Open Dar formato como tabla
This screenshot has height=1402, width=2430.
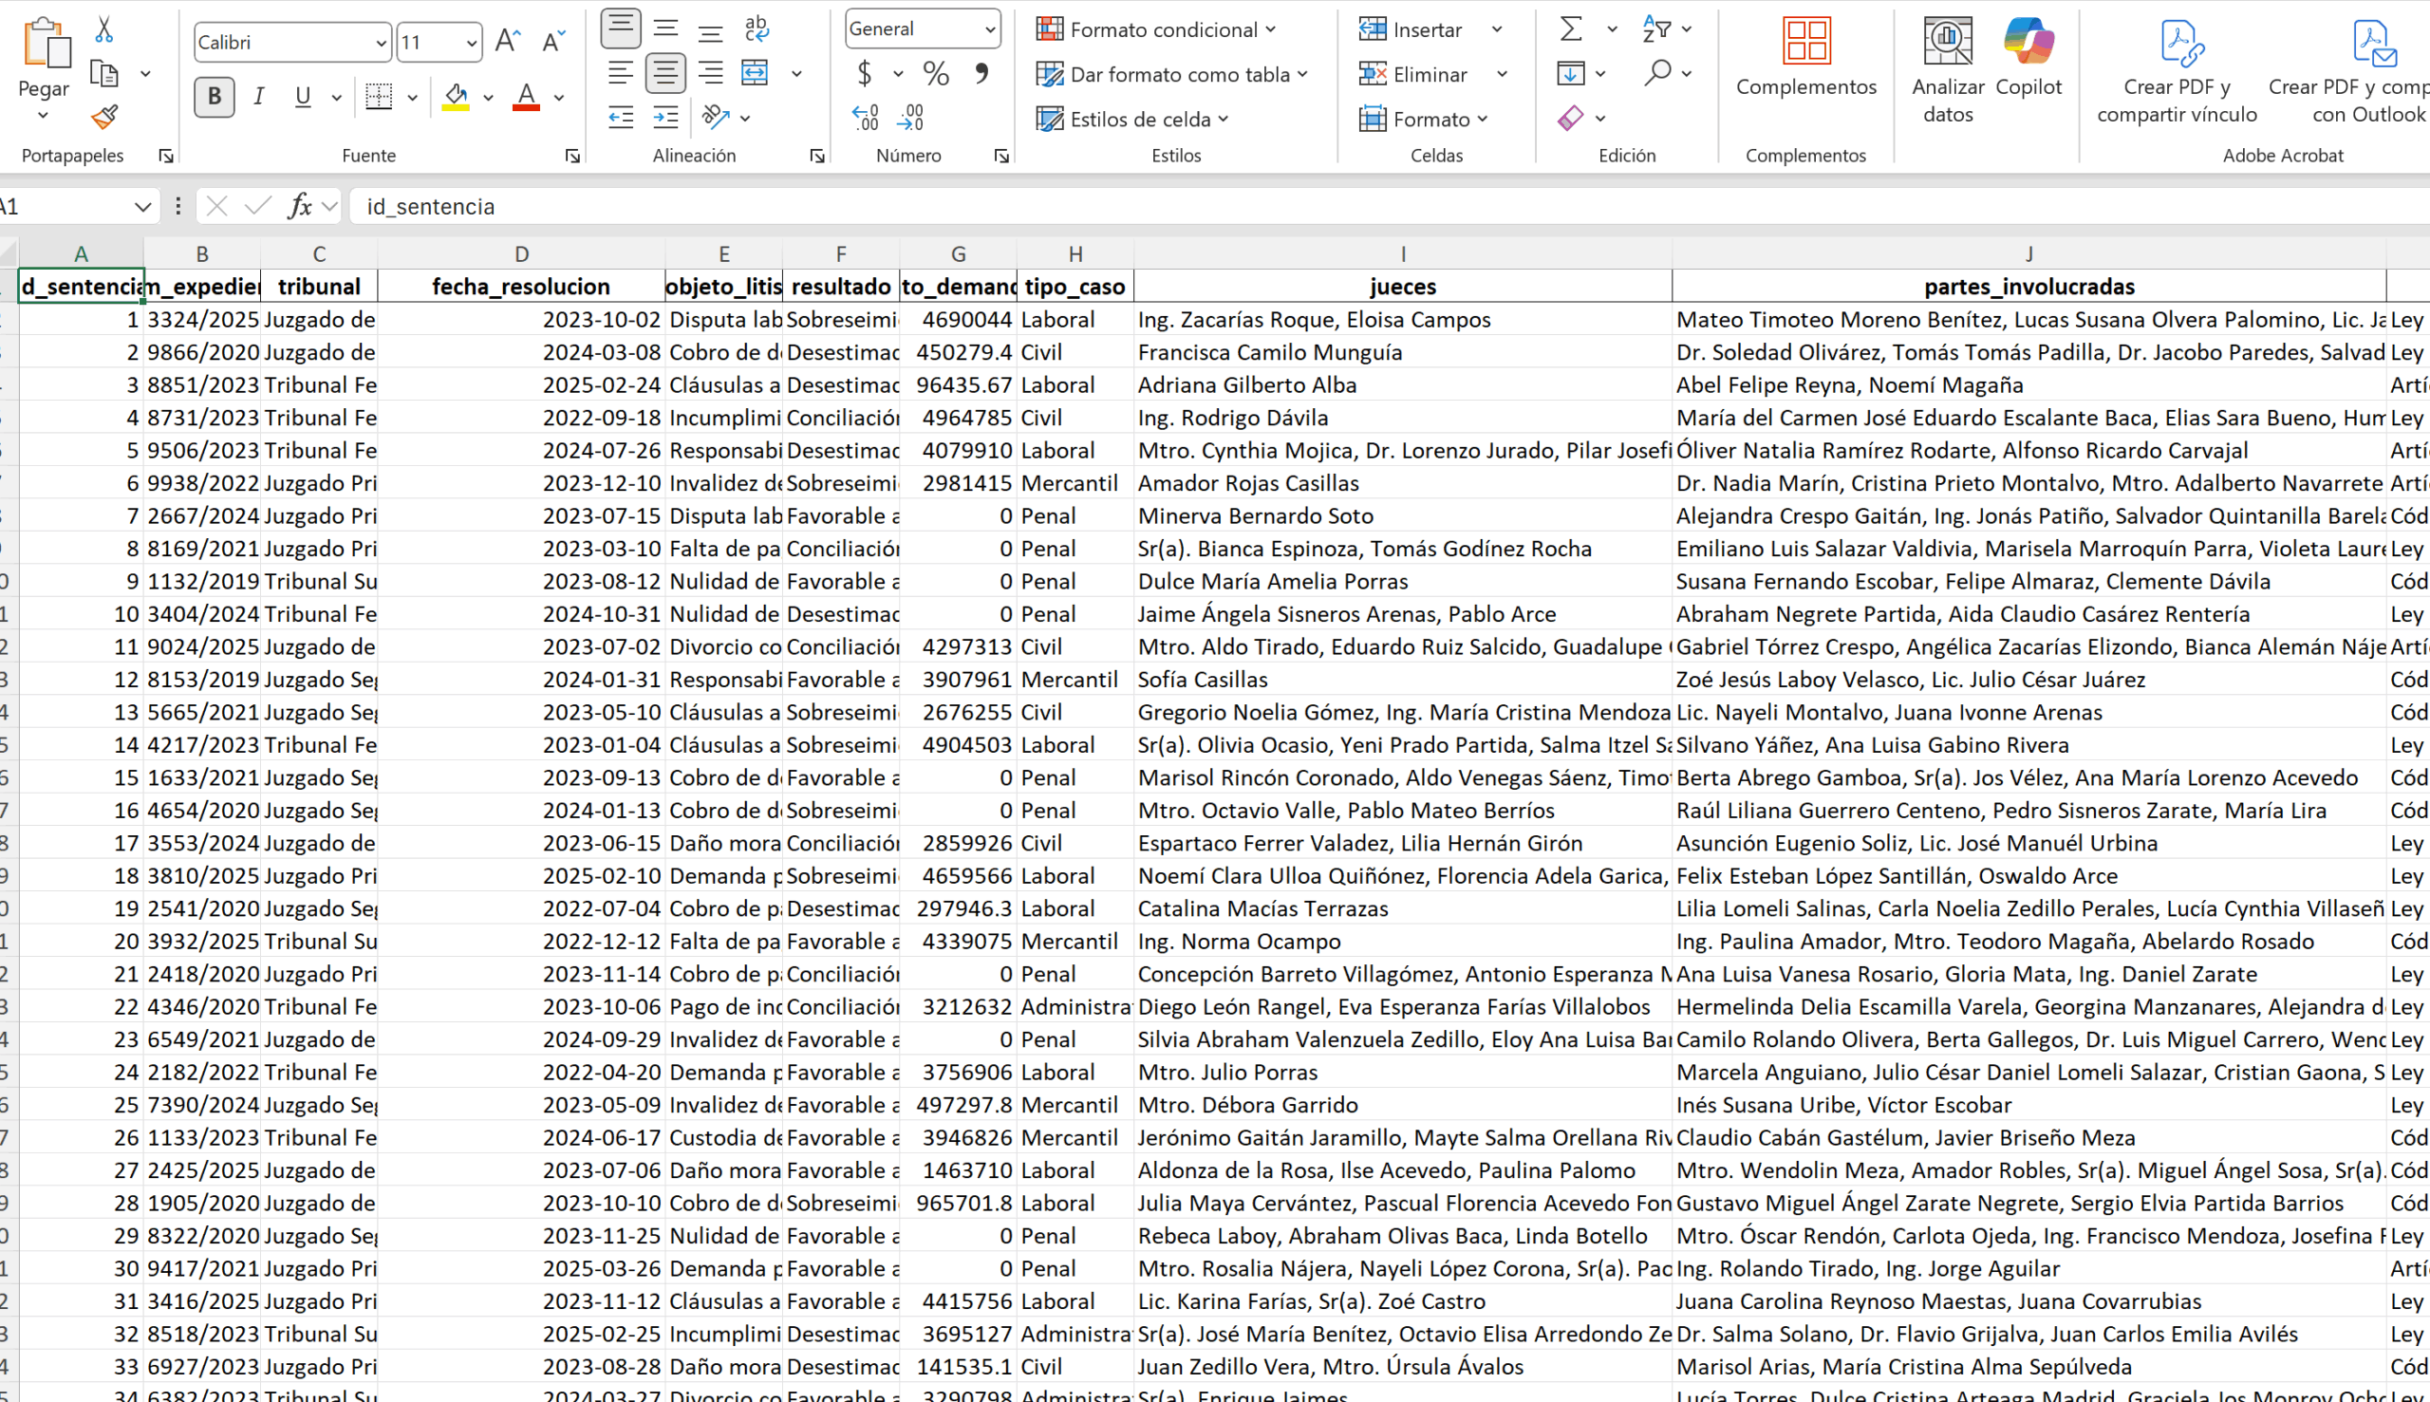[x=1171, y=74]
